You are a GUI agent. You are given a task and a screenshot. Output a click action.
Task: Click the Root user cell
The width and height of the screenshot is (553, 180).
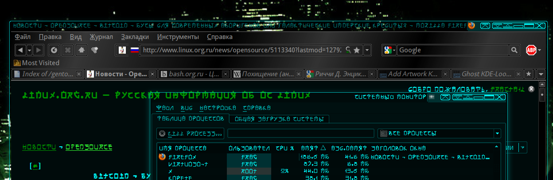[249, 171]
